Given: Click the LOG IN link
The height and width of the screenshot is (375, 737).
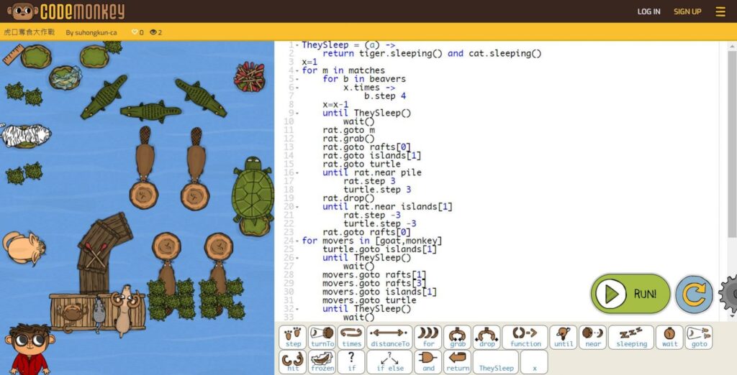Looking at the screenshot, I should click(x=648, y=11).
